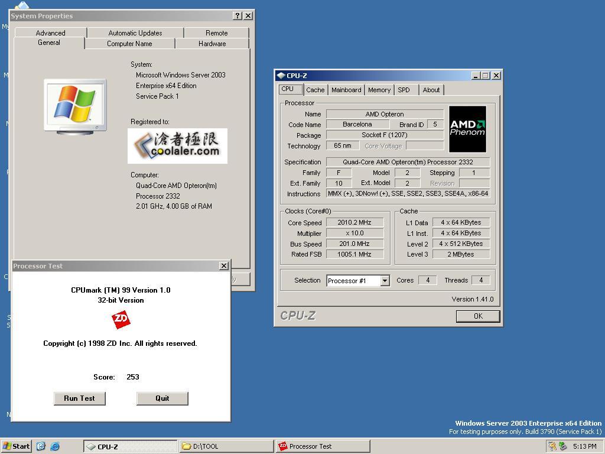Viewport: 605px width, 454px height.
Task: Open the Processor selection dropdown
Action: 385,281
